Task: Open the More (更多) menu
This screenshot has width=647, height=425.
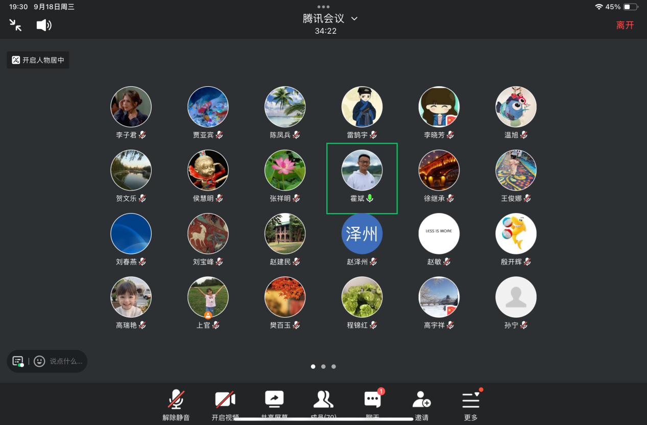Action: pyautogui.click(x=470, y=400)
